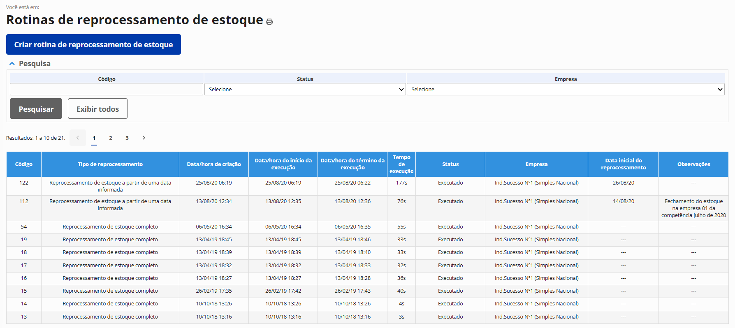Open the Status dropdown

[x=305, y=89]
